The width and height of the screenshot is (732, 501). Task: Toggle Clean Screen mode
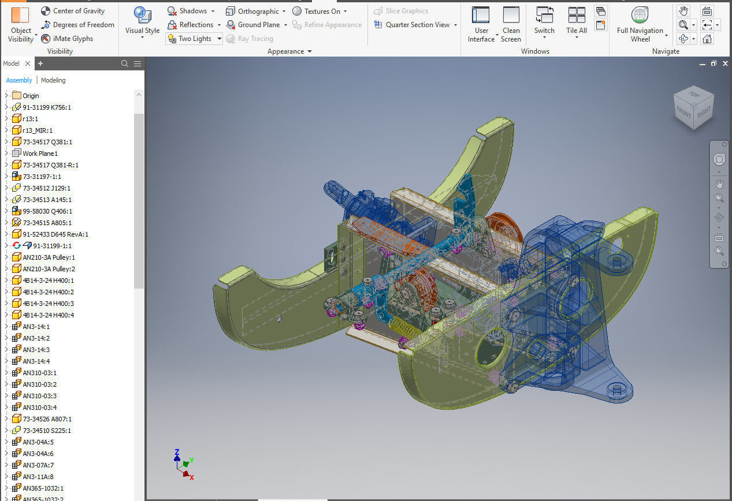511,24
